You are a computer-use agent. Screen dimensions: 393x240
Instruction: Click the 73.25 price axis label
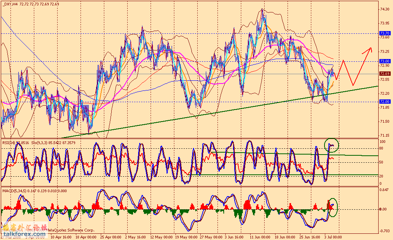385,52
